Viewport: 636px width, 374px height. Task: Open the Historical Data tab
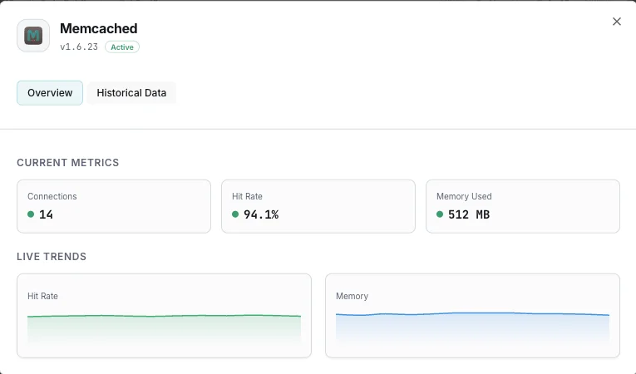pyautogui.click(x=131, y=93)
